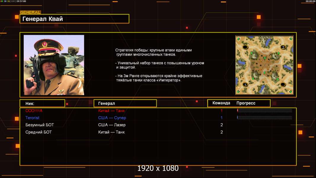Viewport: 316px width, 178px height.
Task: Click team number 1 for Terorist
Action: [x=221, y=118]
